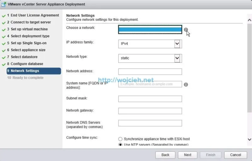Select Synchronize appliance time with ESXi host

click(120, 139)
